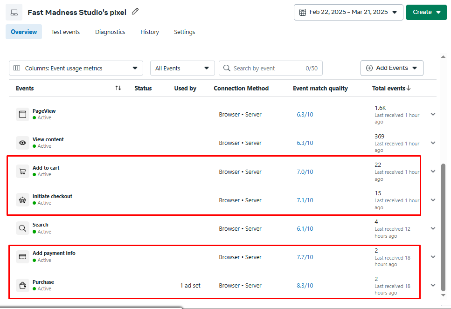Open the date range picker
The image size is (451, 309).
click(348, 12)
